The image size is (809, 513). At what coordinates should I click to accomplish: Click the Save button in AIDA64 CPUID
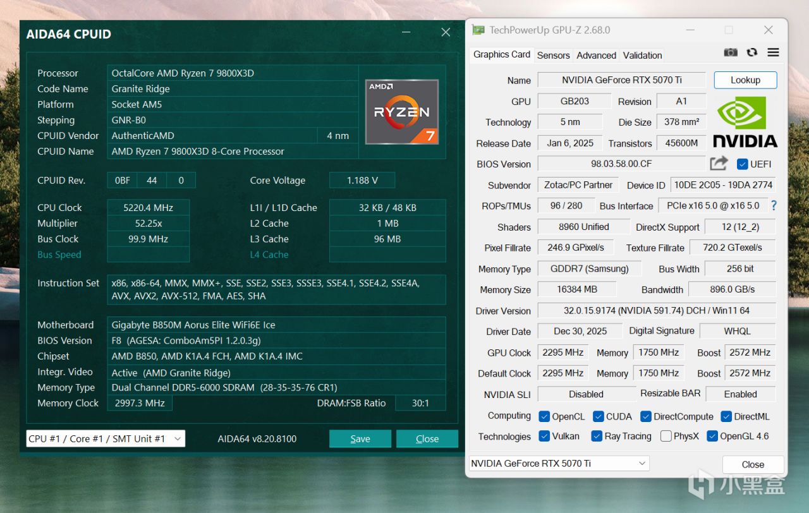pos(360,438)
